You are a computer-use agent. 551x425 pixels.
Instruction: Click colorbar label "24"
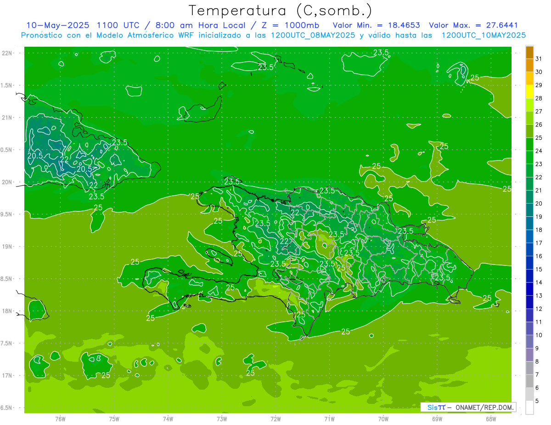point(539,151)
